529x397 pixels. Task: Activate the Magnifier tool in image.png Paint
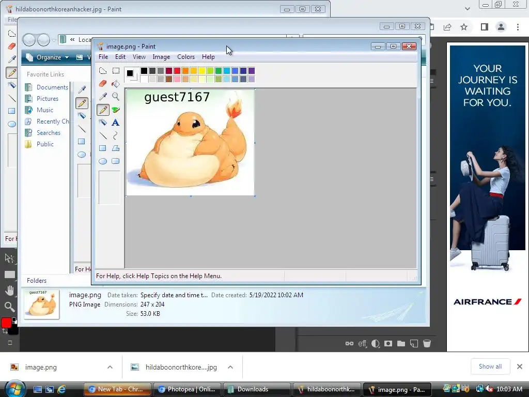(116, 97)
